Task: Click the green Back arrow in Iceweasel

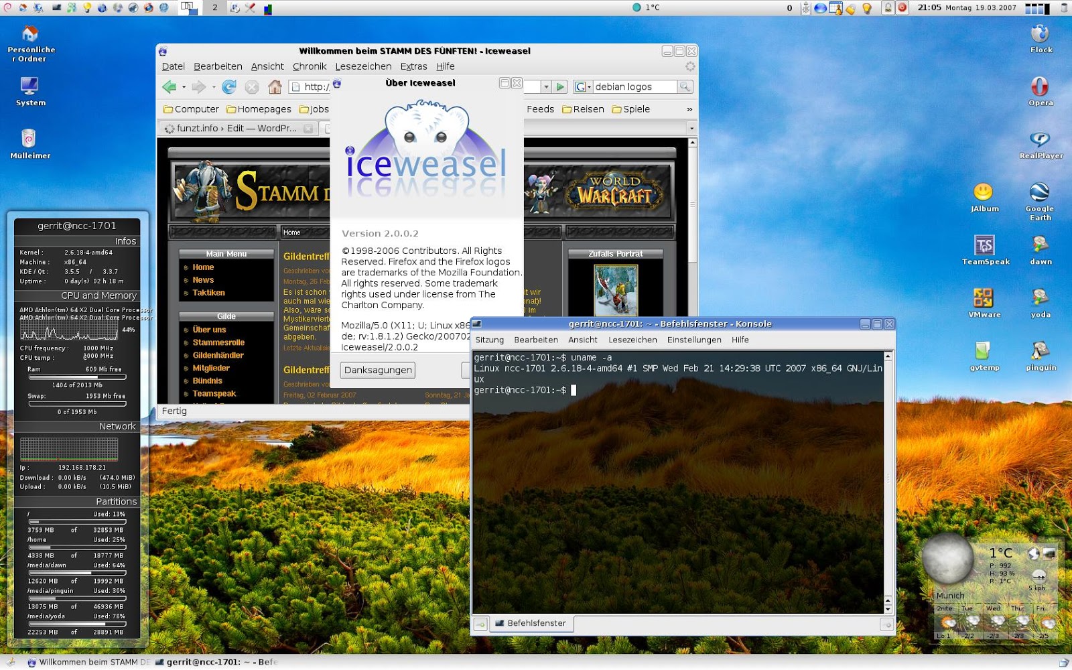Action: click(170, 87)
